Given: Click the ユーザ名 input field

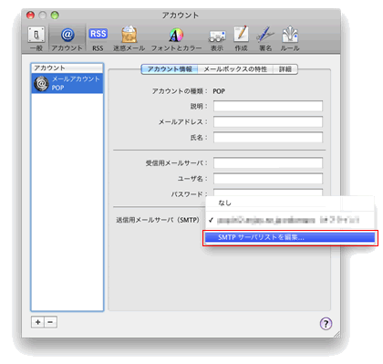Looking at the screenshot, I should point(268,179).
